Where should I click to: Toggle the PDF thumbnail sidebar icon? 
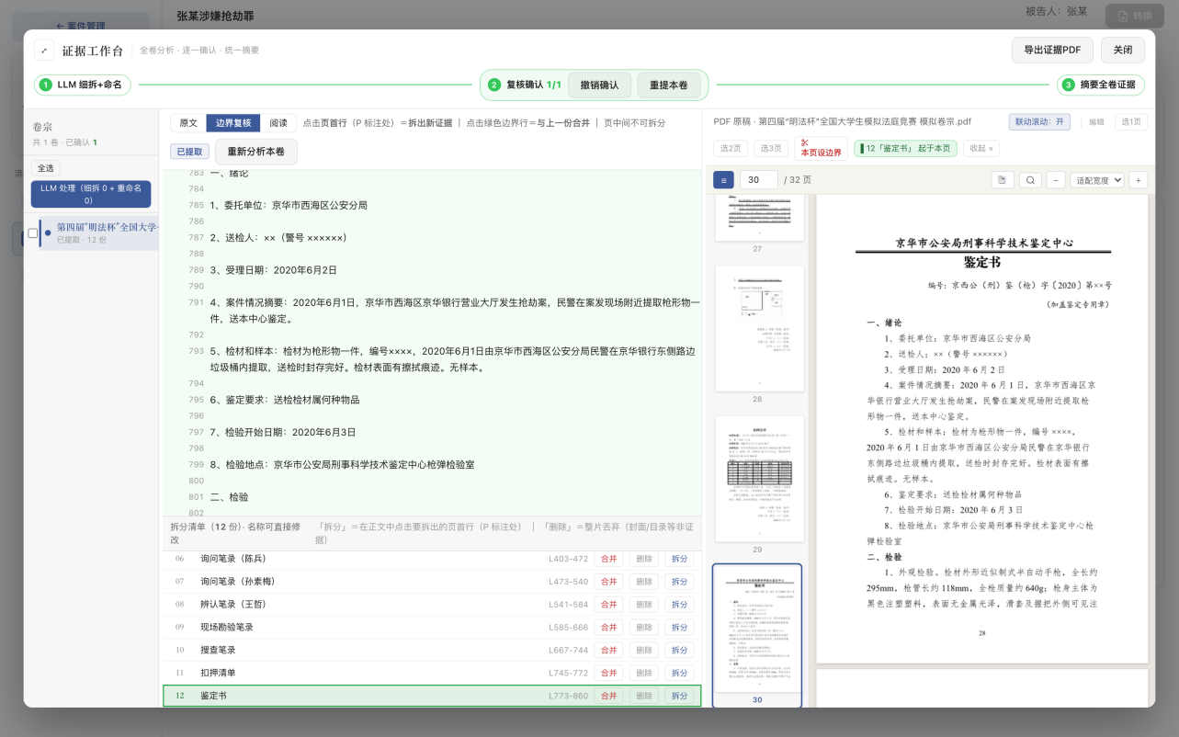coord(723,180)
